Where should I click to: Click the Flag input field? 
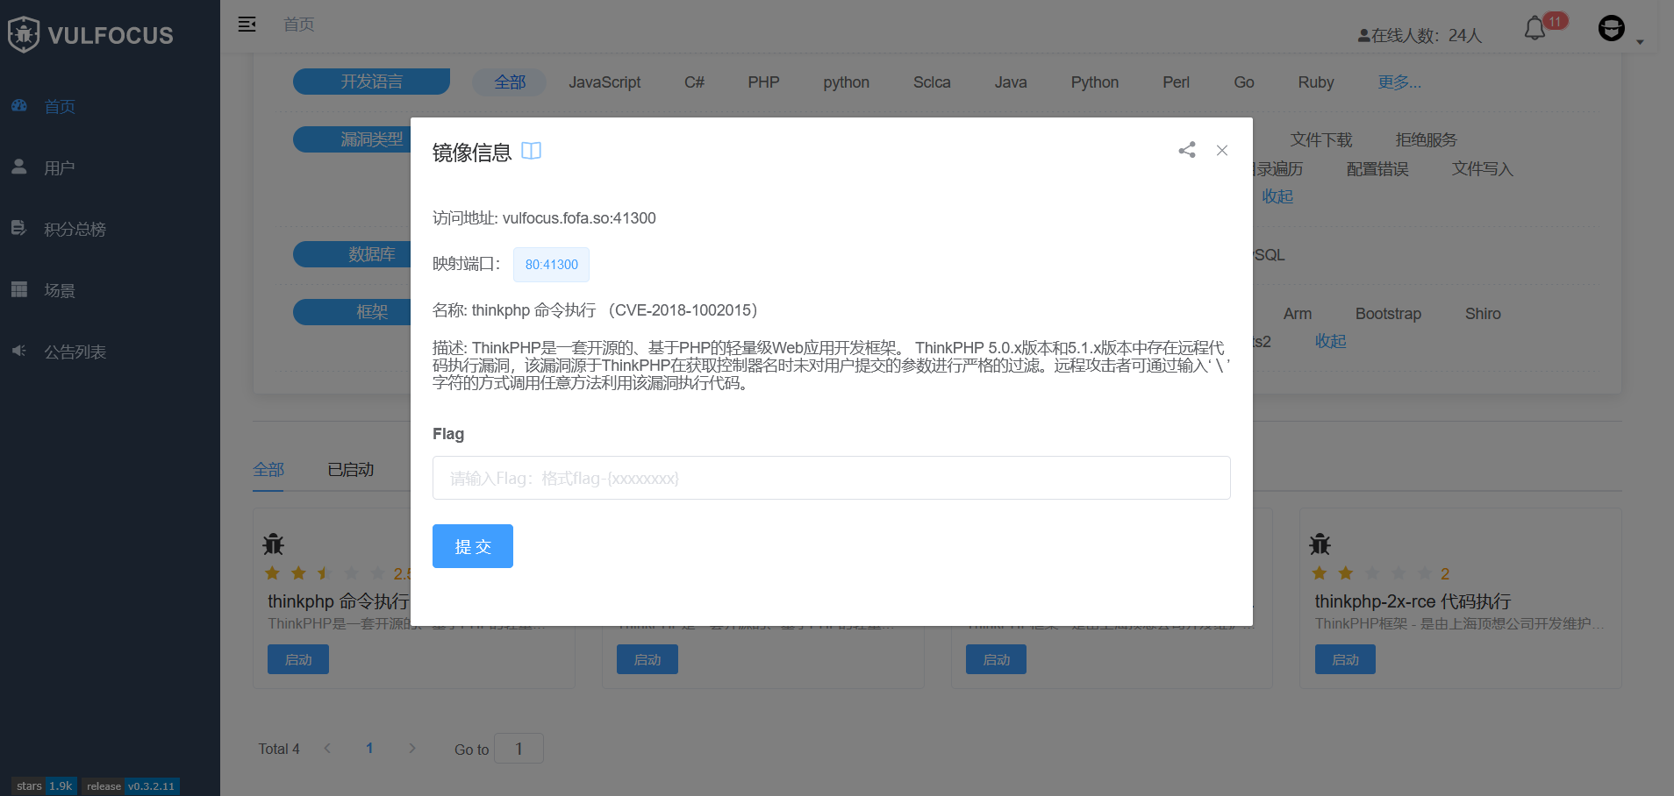(x=830, y=478)
